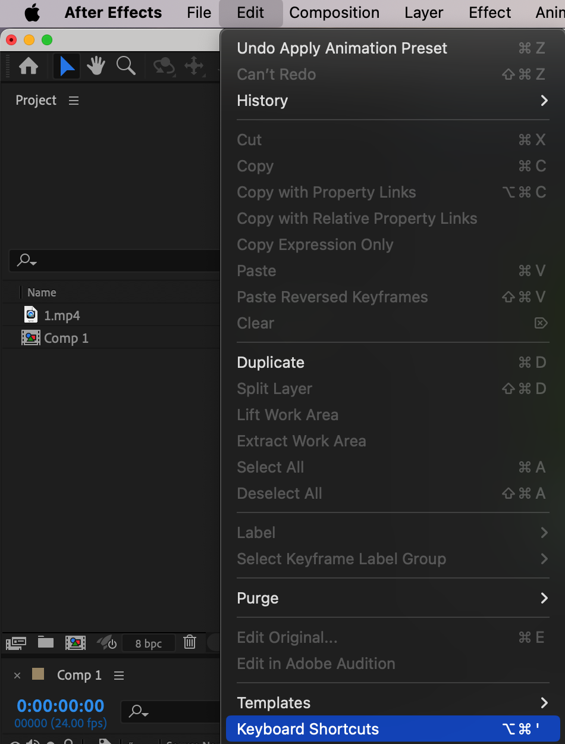
Task: Open the Composition menu in the menu bar
Action: click(x=334, y=12)
